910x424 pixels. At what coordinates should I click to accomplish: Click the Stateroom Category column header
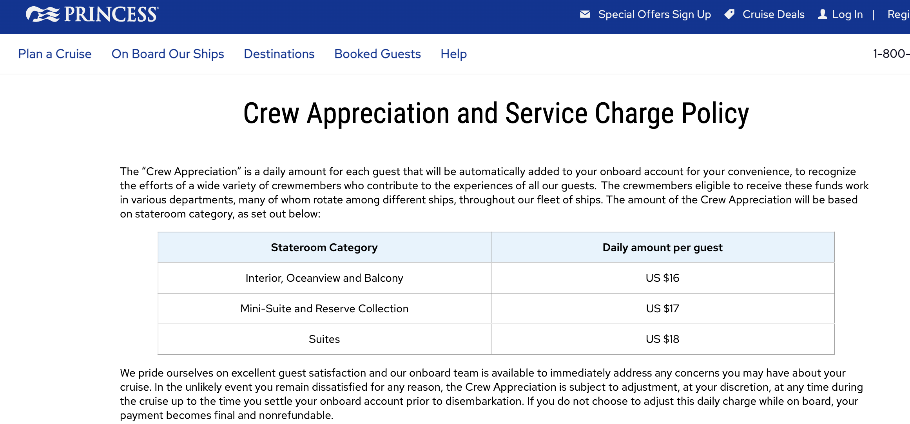(324, 247)
